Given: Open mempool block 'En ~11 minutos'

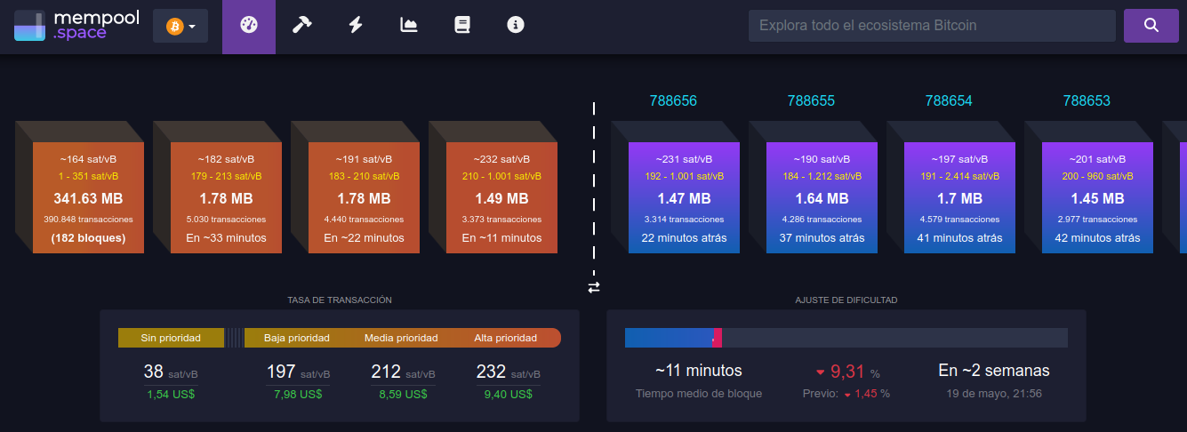Looking at the screenshot, I should pyautogui.click(x=501, y=197).
